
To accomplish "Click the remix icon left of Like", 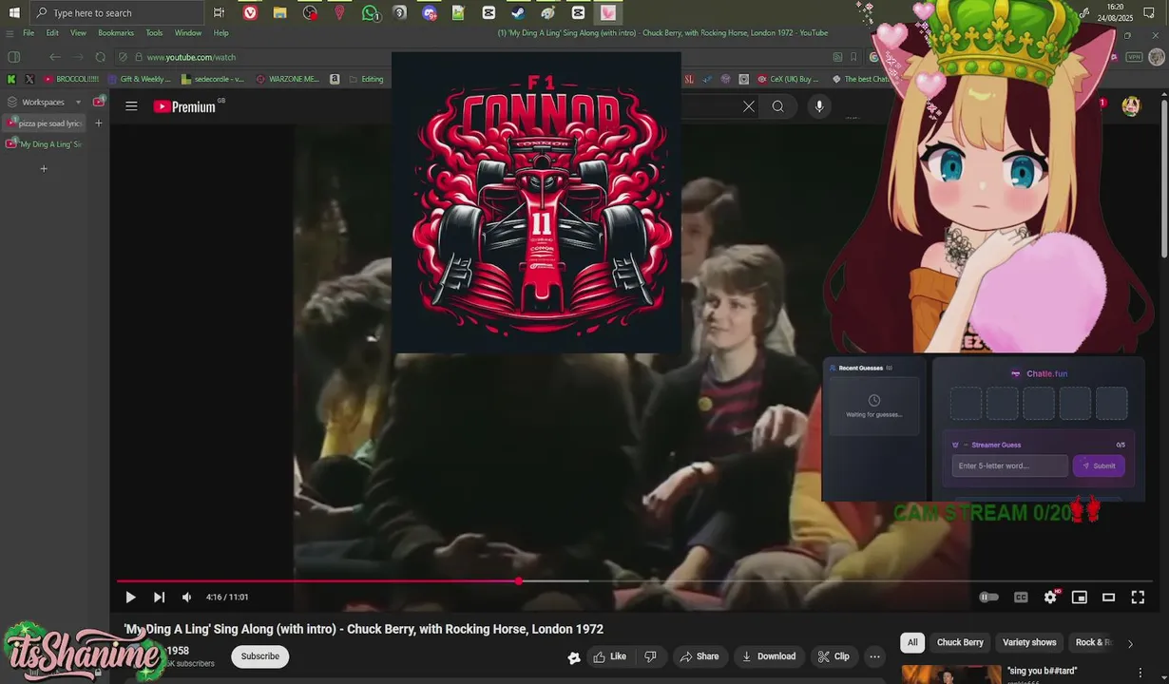I will pyautogui.click(x=574, y=657).
